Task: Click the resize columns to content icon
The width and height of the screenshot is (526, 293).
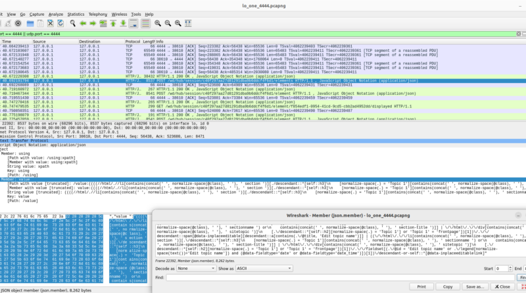Action: tap(188, 23)
